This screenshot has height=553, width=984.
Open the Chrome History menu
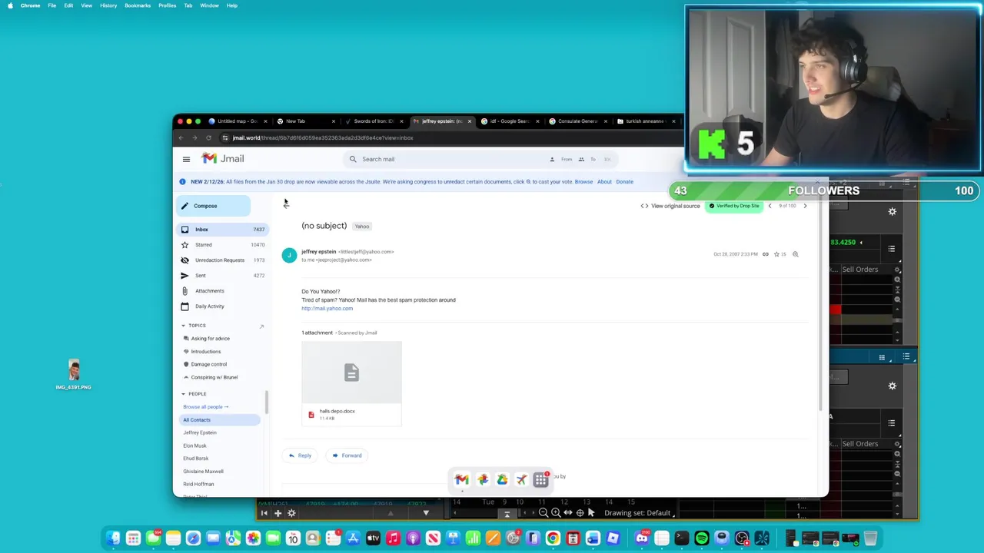pyautogui.click(x=108, y=5)
